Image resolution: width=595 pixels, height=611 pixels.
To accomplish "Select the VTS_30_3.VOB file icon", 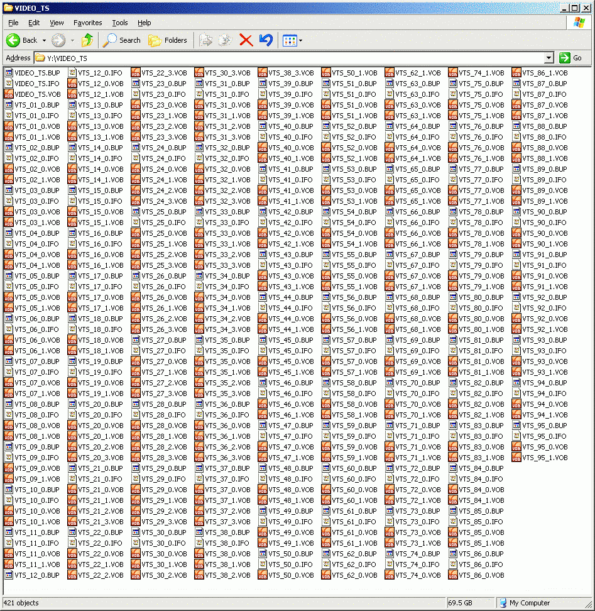I will [199, 73].
